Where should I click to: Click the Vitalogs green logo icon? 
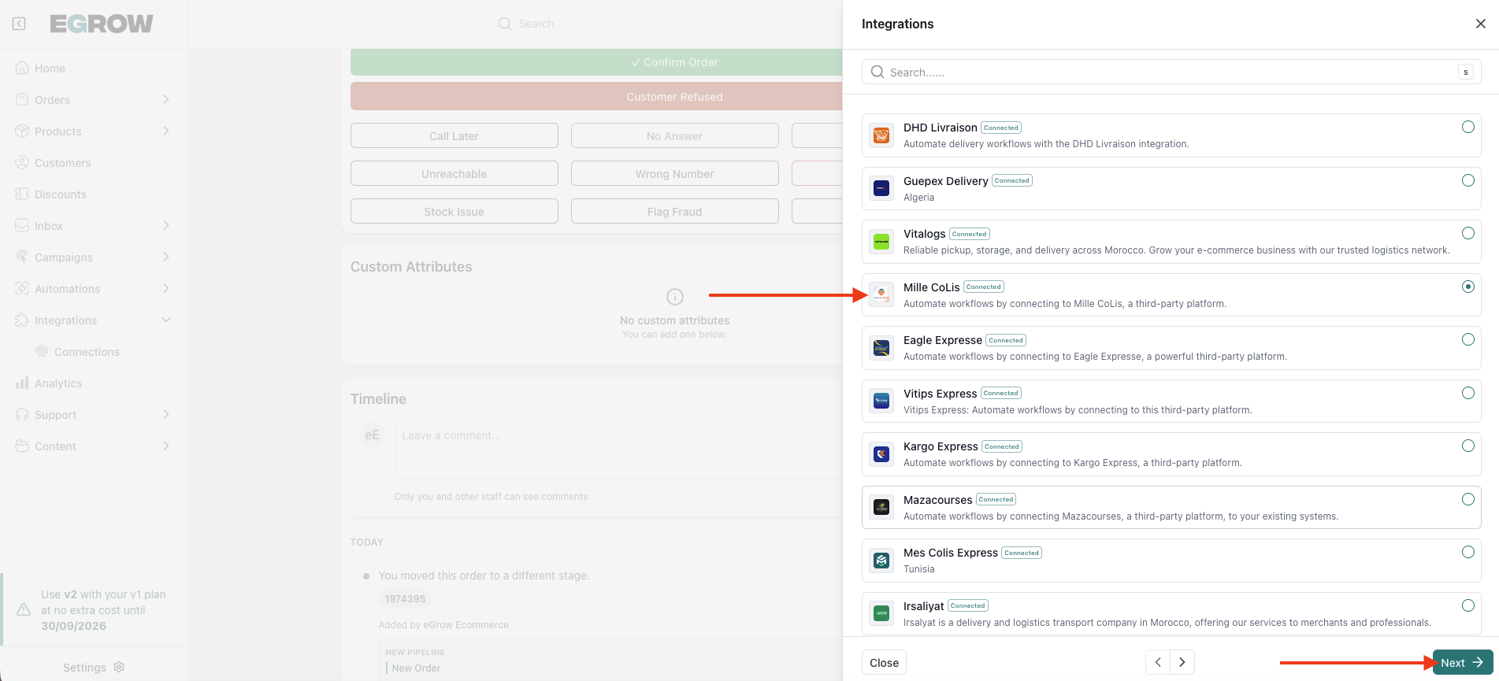click(x=881, y=242)
